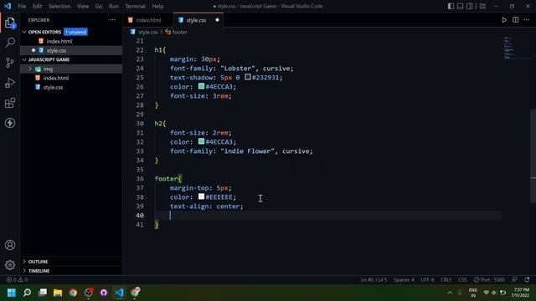Click 'Ln 40, Col 5' in status bar
The width and height of the screenshot is (536, 301).
point(374,279)
